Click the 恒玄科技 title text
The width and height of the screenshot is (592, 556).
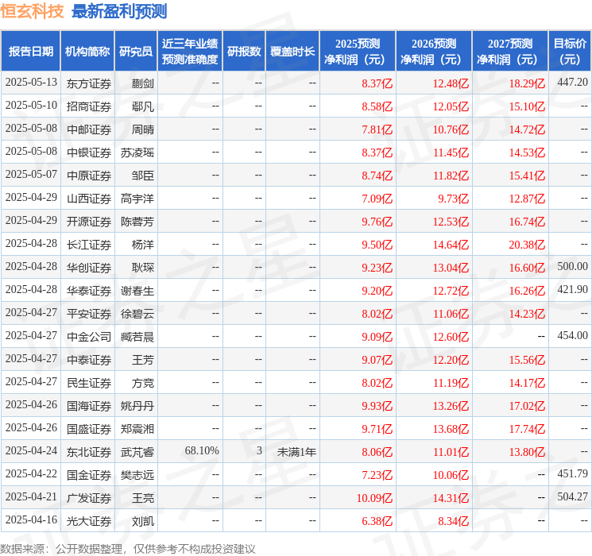click(x=32, y=11)
